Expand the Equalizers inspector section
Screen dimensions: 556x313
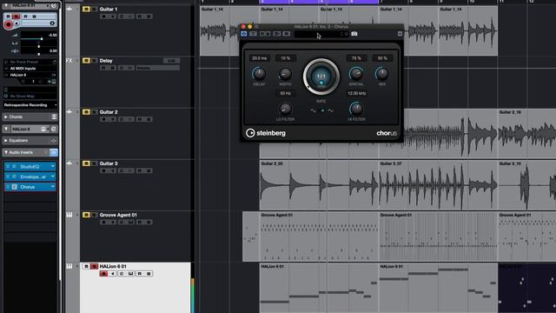point(6,141)
